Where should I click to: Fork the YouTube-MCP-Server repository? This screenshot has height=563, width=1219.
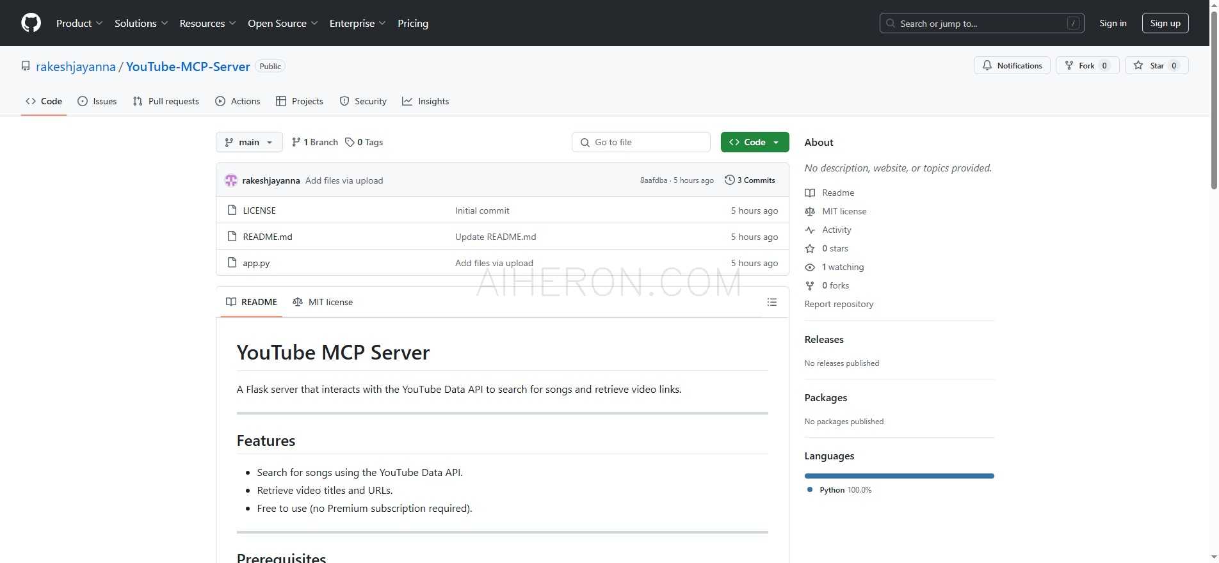pyautogui.click(x=1087, y=65)
